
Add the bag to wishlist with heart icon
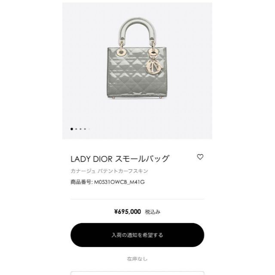coord(200,157)
